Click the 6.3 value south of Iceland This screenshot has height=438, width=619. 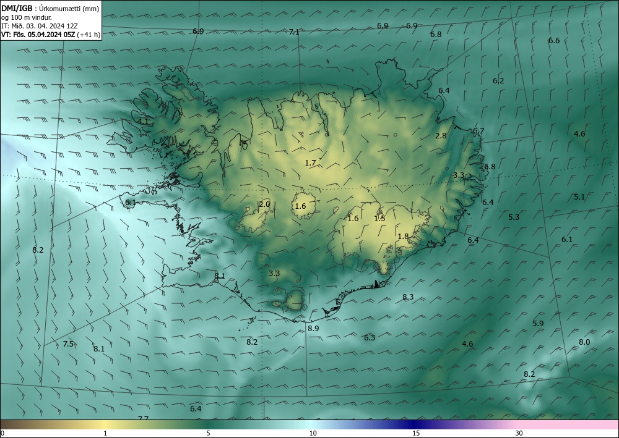click(x=370, y=337)
